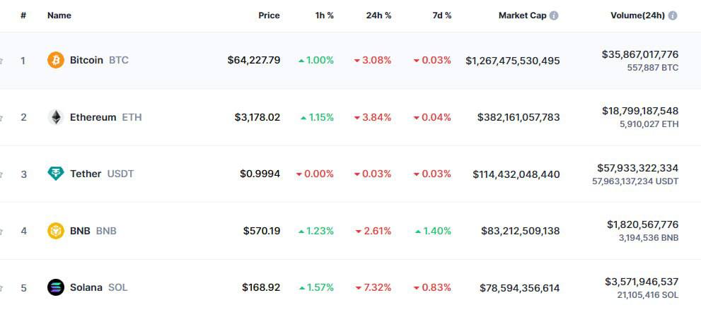701x312 pixels.
Task: Sort table by Price column header
Action: click(x=269, y=16)
